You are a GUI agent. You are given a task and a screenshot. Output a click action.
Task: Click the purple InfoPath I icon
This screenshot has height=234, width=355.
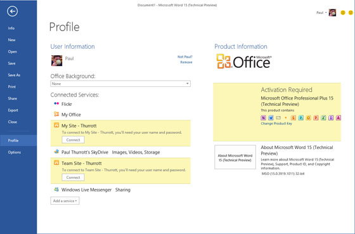(331, 118)
